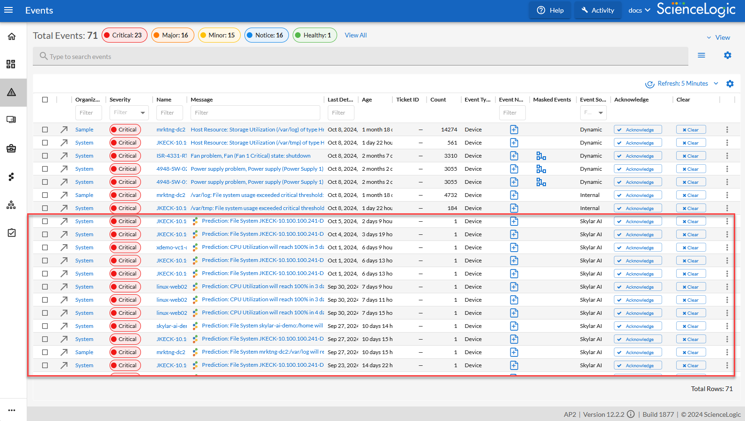The image size is (745, 421).
Task: Open the Sample organization link in first row
Action: tap(84, 130)
